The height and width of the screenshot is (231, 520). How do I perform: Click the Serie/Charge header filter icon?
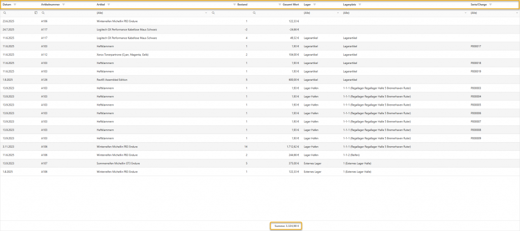(x=491, y=5)
